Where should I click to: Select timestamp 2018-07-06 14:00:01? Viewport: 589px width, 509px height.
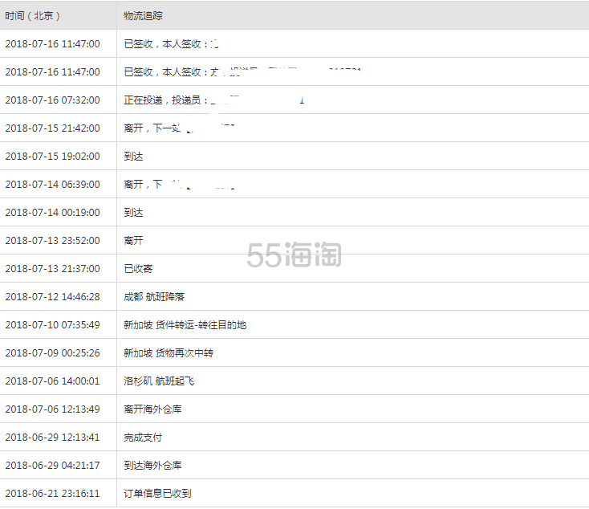53,381
